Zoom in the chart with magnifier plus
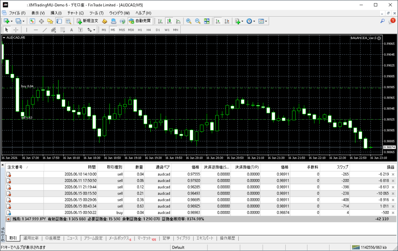Viewport: 398px width, 251px height. tap(189, 21)
